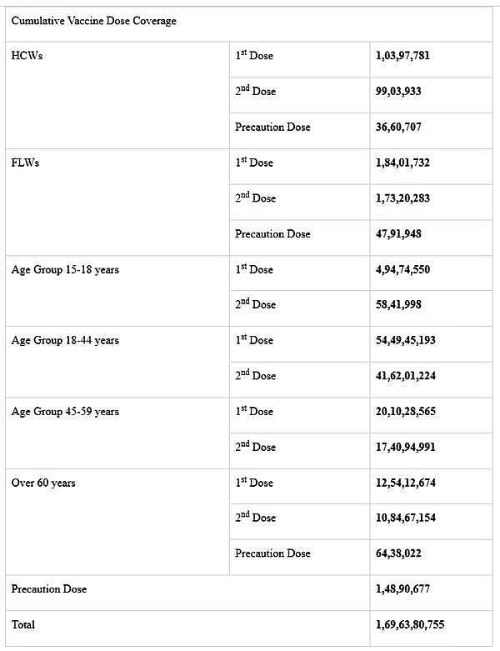Click the value 64,38,022
500x651 pixels.
[x=398, y=553]
